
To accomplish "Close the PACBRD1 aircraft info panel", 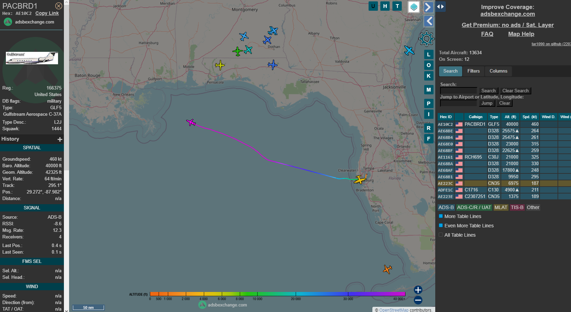I will [59, 6].
